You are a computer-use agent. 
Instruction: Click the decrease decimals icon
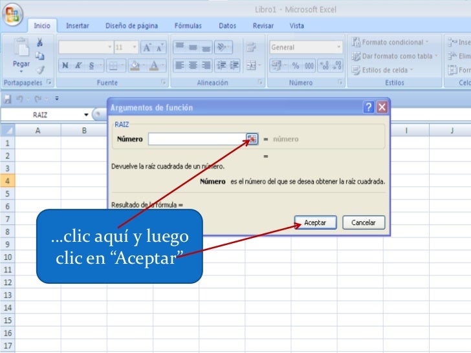click(336, 65)
